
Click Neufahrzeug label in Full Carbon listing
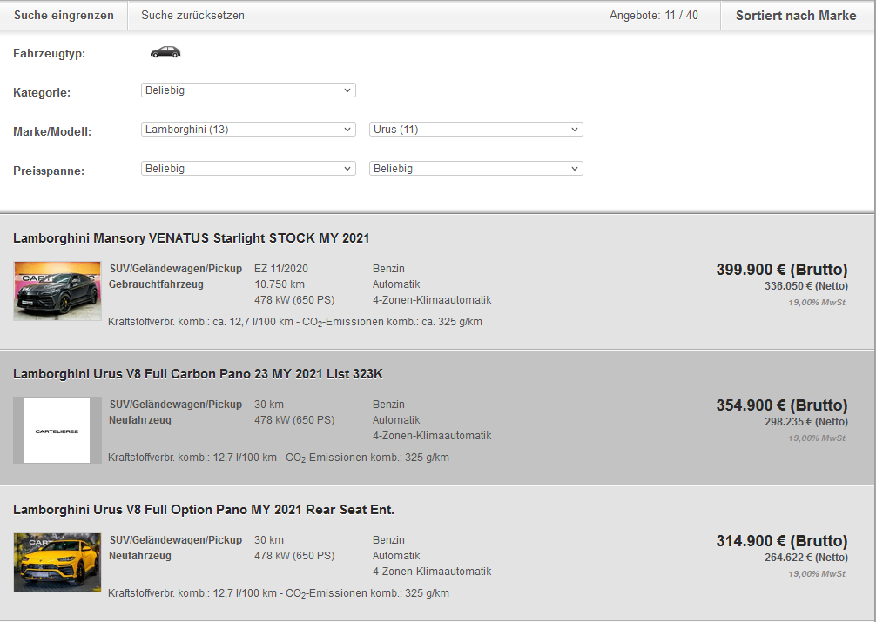click(139, 420)
